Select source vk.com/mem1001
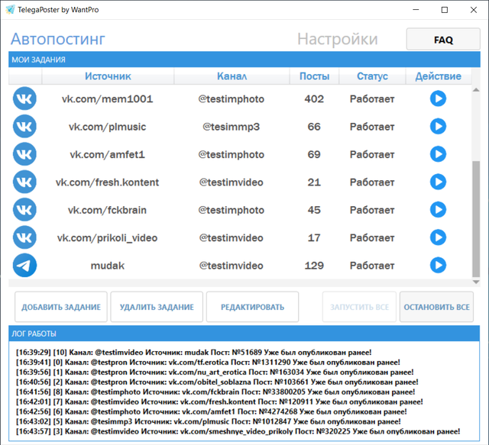This screenshot has width=489, height=445. coord(107,99)
